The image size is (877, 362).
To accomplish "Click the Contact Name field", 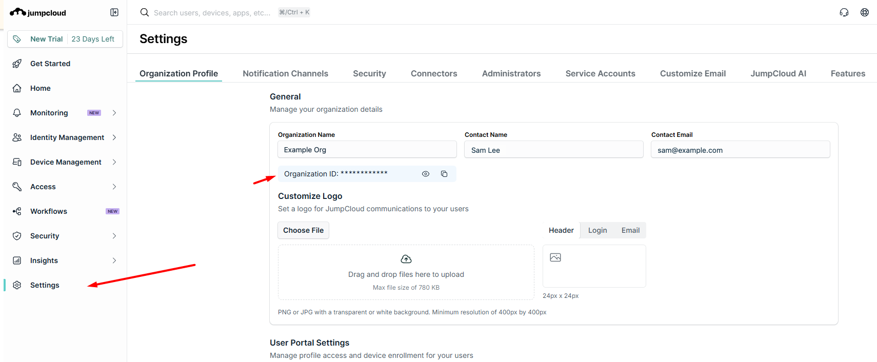I will (554, 150).
